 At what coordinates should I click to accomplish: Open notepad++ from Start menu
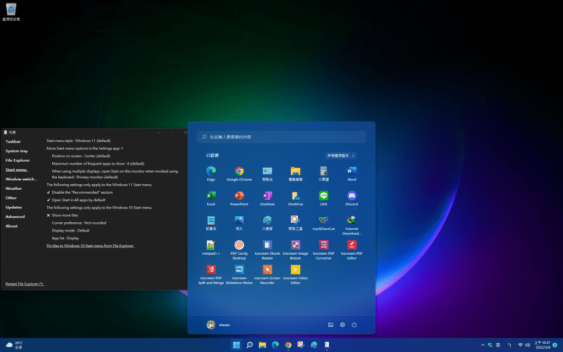211,245
